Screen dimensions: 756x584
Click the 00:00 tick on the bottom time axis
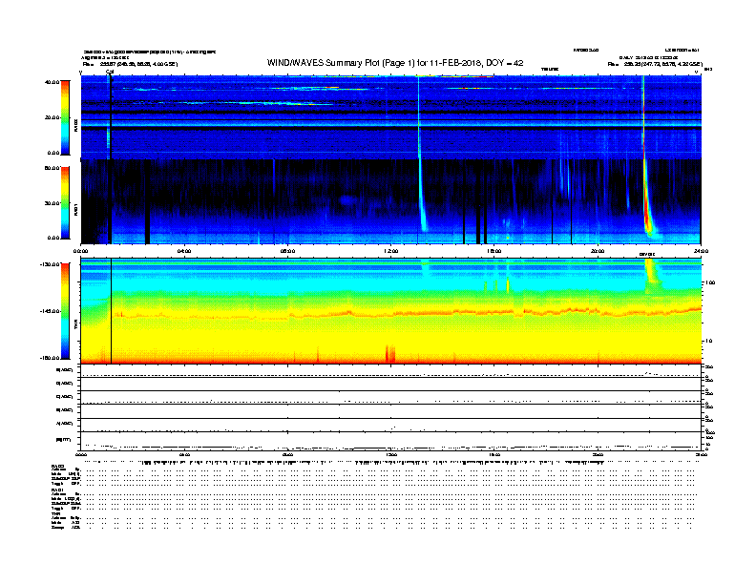click(80, 454)
